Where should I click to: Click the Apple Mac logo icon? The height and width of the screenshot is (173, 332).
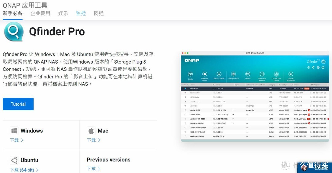91,131
